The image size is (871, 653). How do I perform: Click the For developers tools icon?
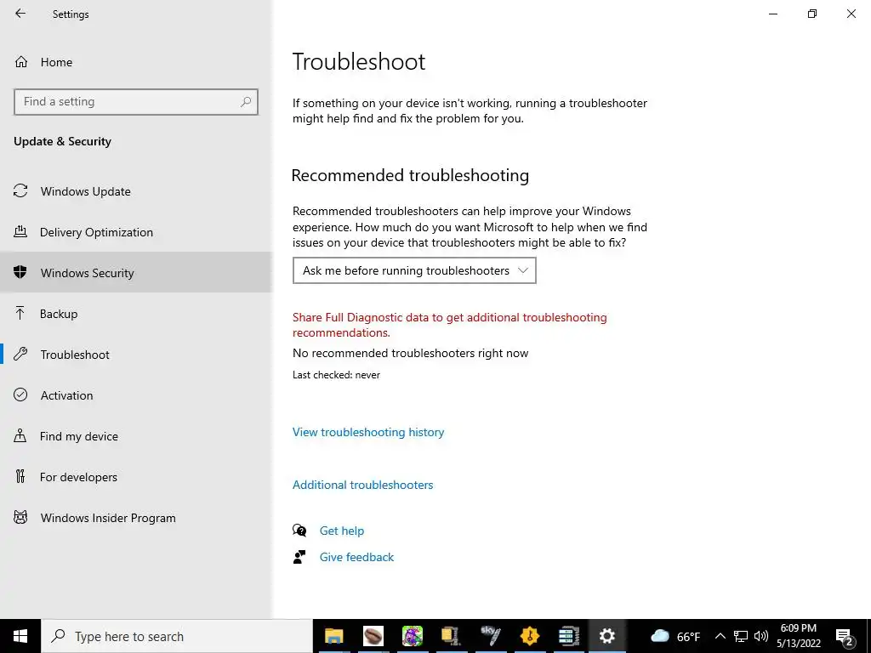pyautogui.click(x=20, y=476)
